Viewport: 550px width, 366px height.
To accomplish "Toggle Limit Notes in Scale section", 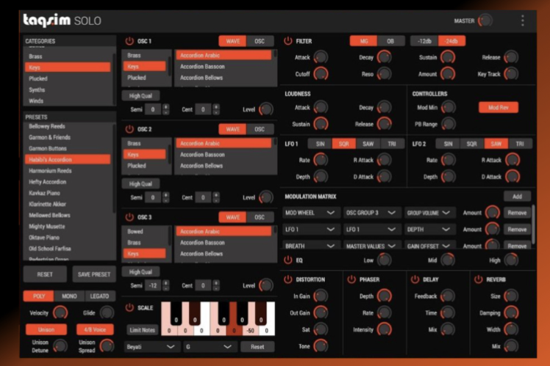I will (142, 330).
